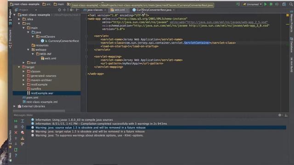Collapse the src folder arrow
This screenshot has height=165, width=294.
[19, 23]
